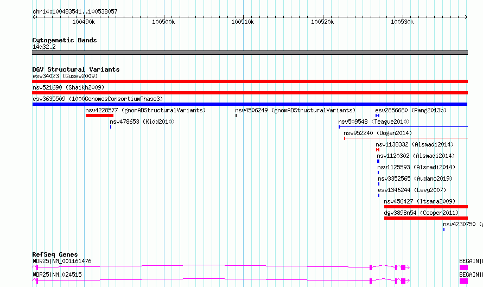Click nsv1138332 (Alsmadi2014) variant label
The image size is (483, 287).
click(x=415, y=144)
